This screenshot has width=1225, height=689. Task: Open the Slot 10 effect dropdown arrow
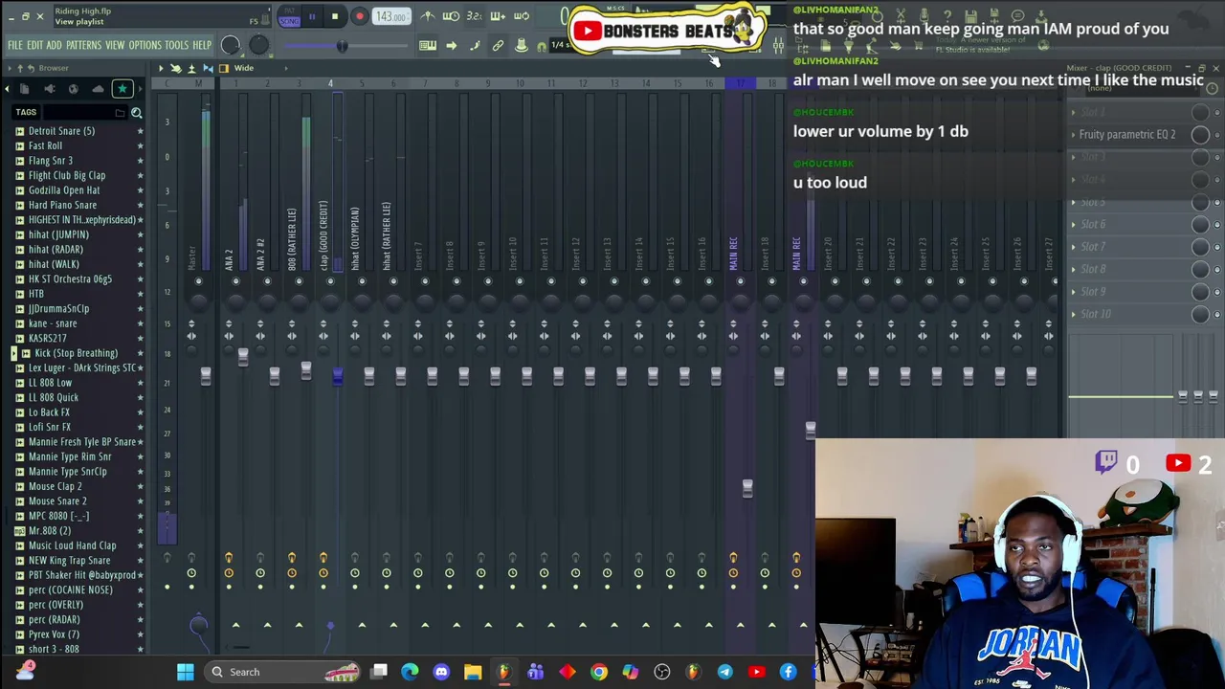[1073, 314]
